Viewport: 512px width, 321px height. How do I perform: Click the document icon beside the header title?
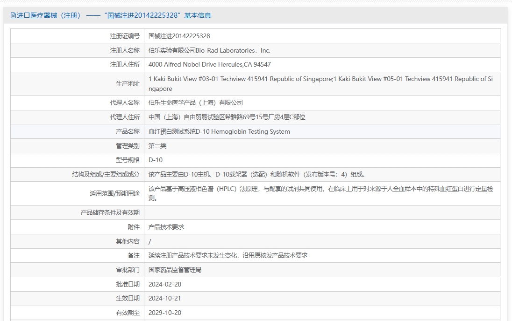13,15
